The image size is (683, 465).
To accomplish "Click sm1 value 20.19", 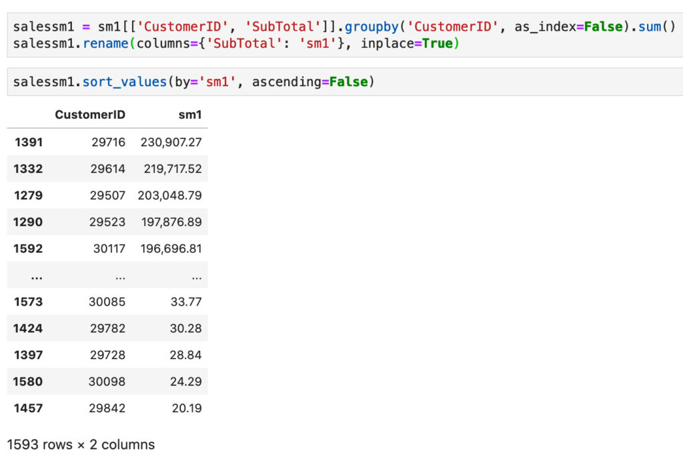I will [187, 408].
